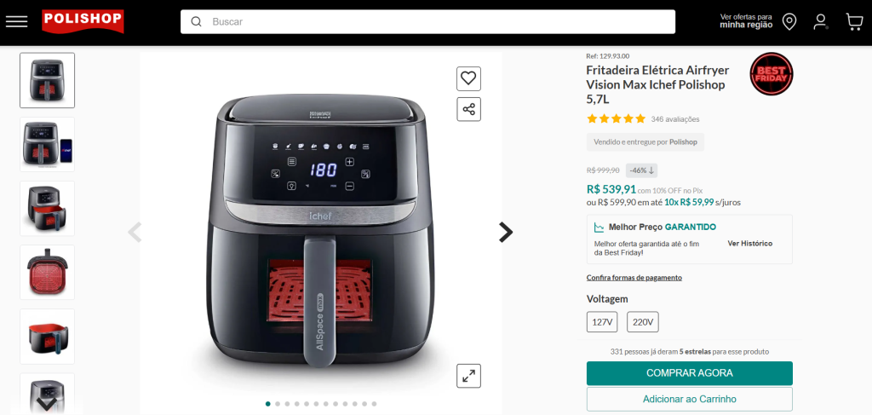Go to second carousel image dot
Screen dimensions: 872x415
(278, 404)
